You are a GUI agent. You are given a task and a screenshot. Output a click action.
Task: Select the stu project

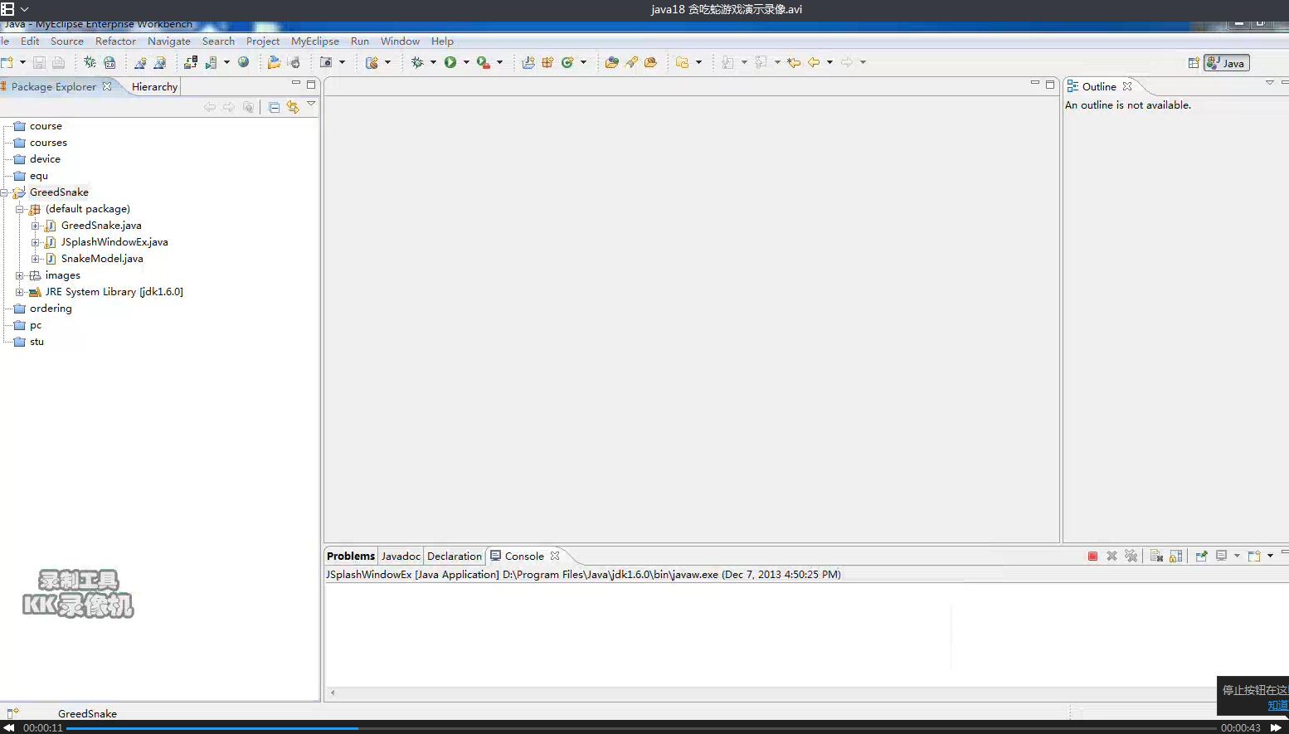click(x=36, y=342)
